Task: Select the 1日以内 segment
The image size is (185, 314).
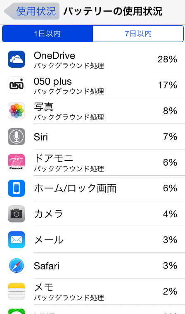Action: coord(47,33)
